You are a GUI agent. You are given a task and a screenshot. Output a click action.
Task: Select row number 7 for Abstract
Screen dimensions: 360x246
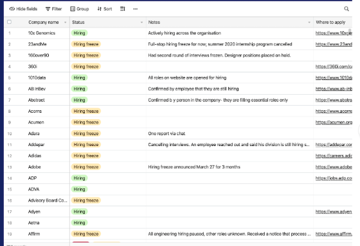(x=10, y=100)
